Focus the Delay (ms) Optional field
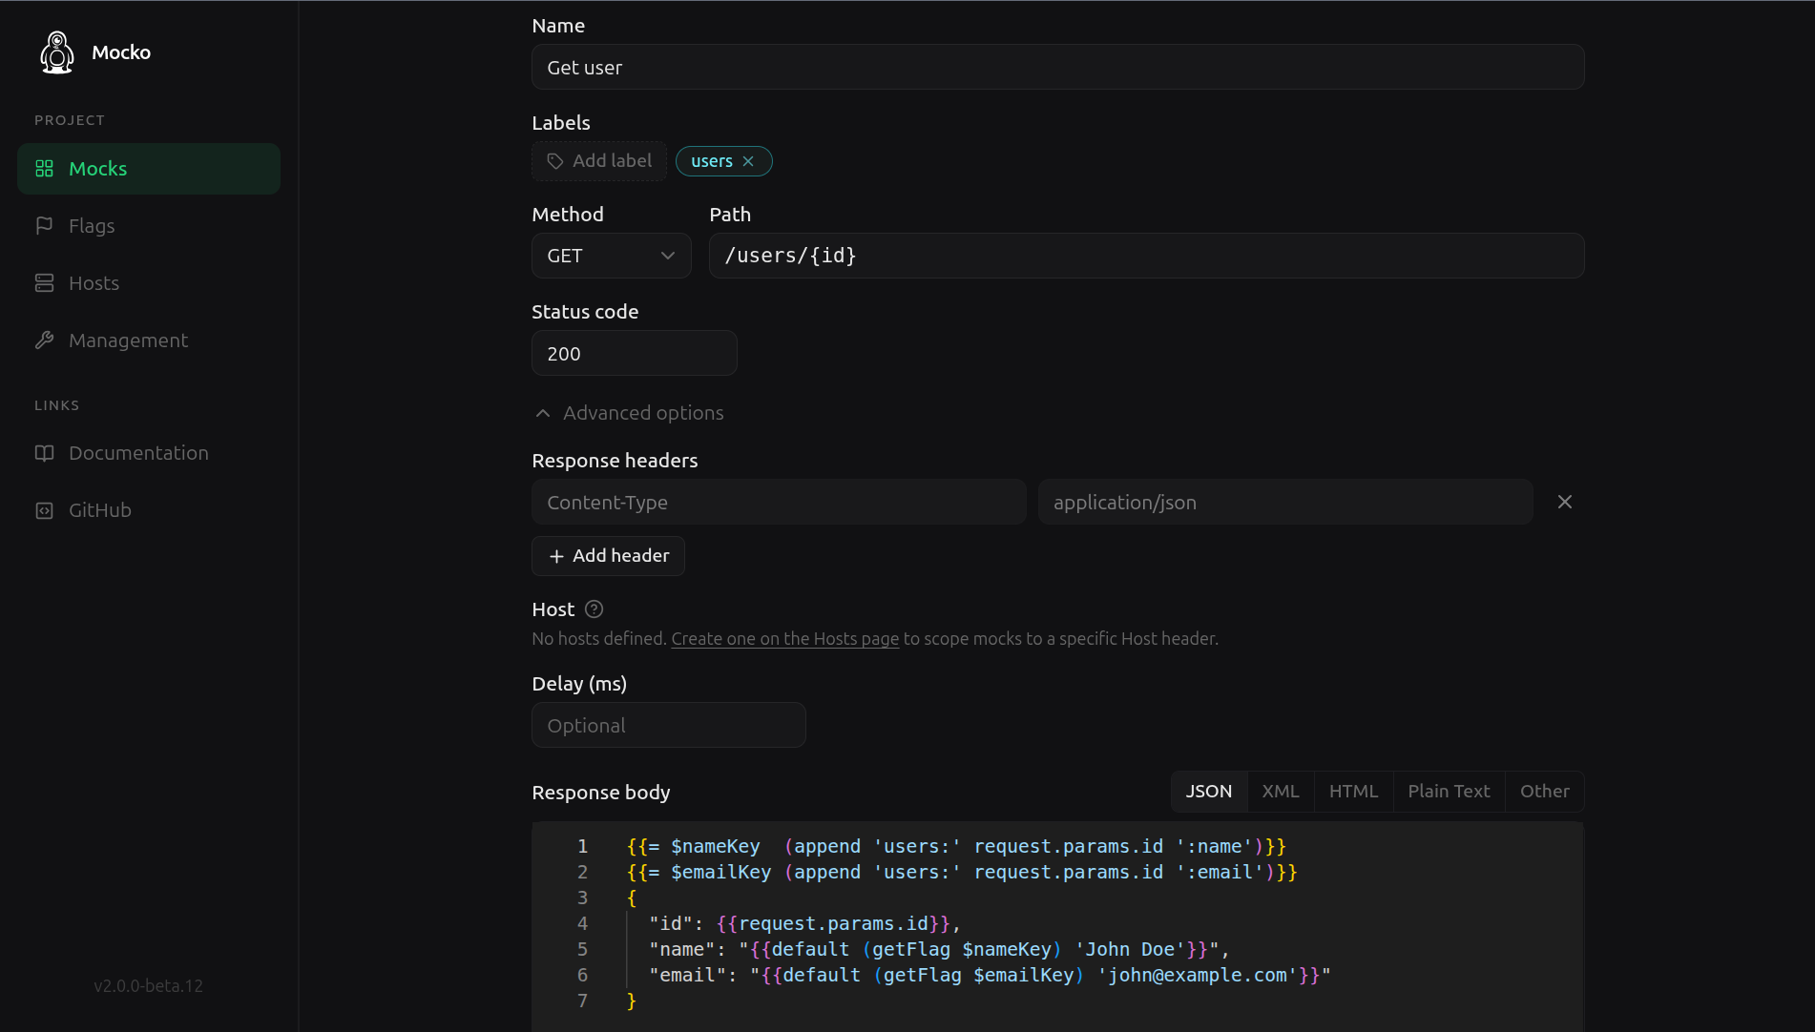Viewport: 1815px width, 1032px height. click(668, 725)
